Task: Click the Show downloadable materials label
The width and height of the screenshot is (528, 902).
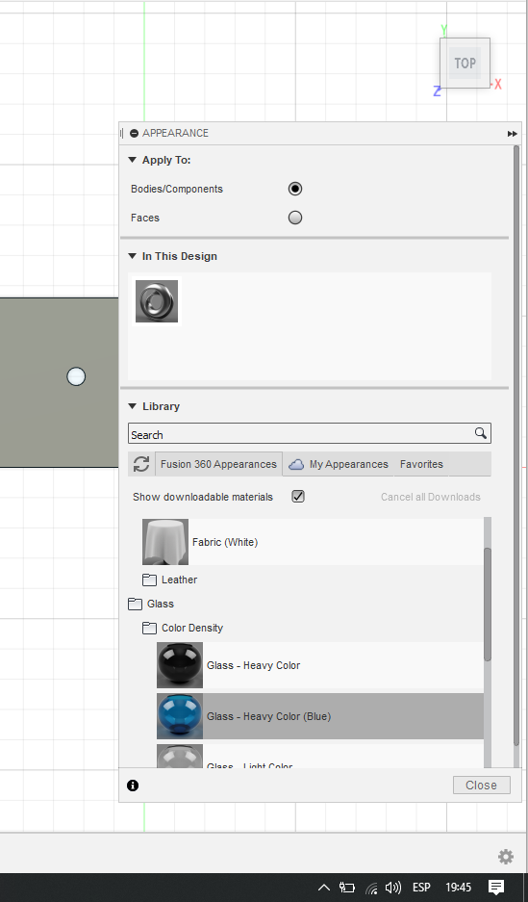Action: pos(203,497)
